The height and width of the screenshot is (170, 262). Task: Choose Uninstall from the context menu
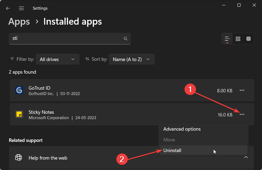pos(203,150)
